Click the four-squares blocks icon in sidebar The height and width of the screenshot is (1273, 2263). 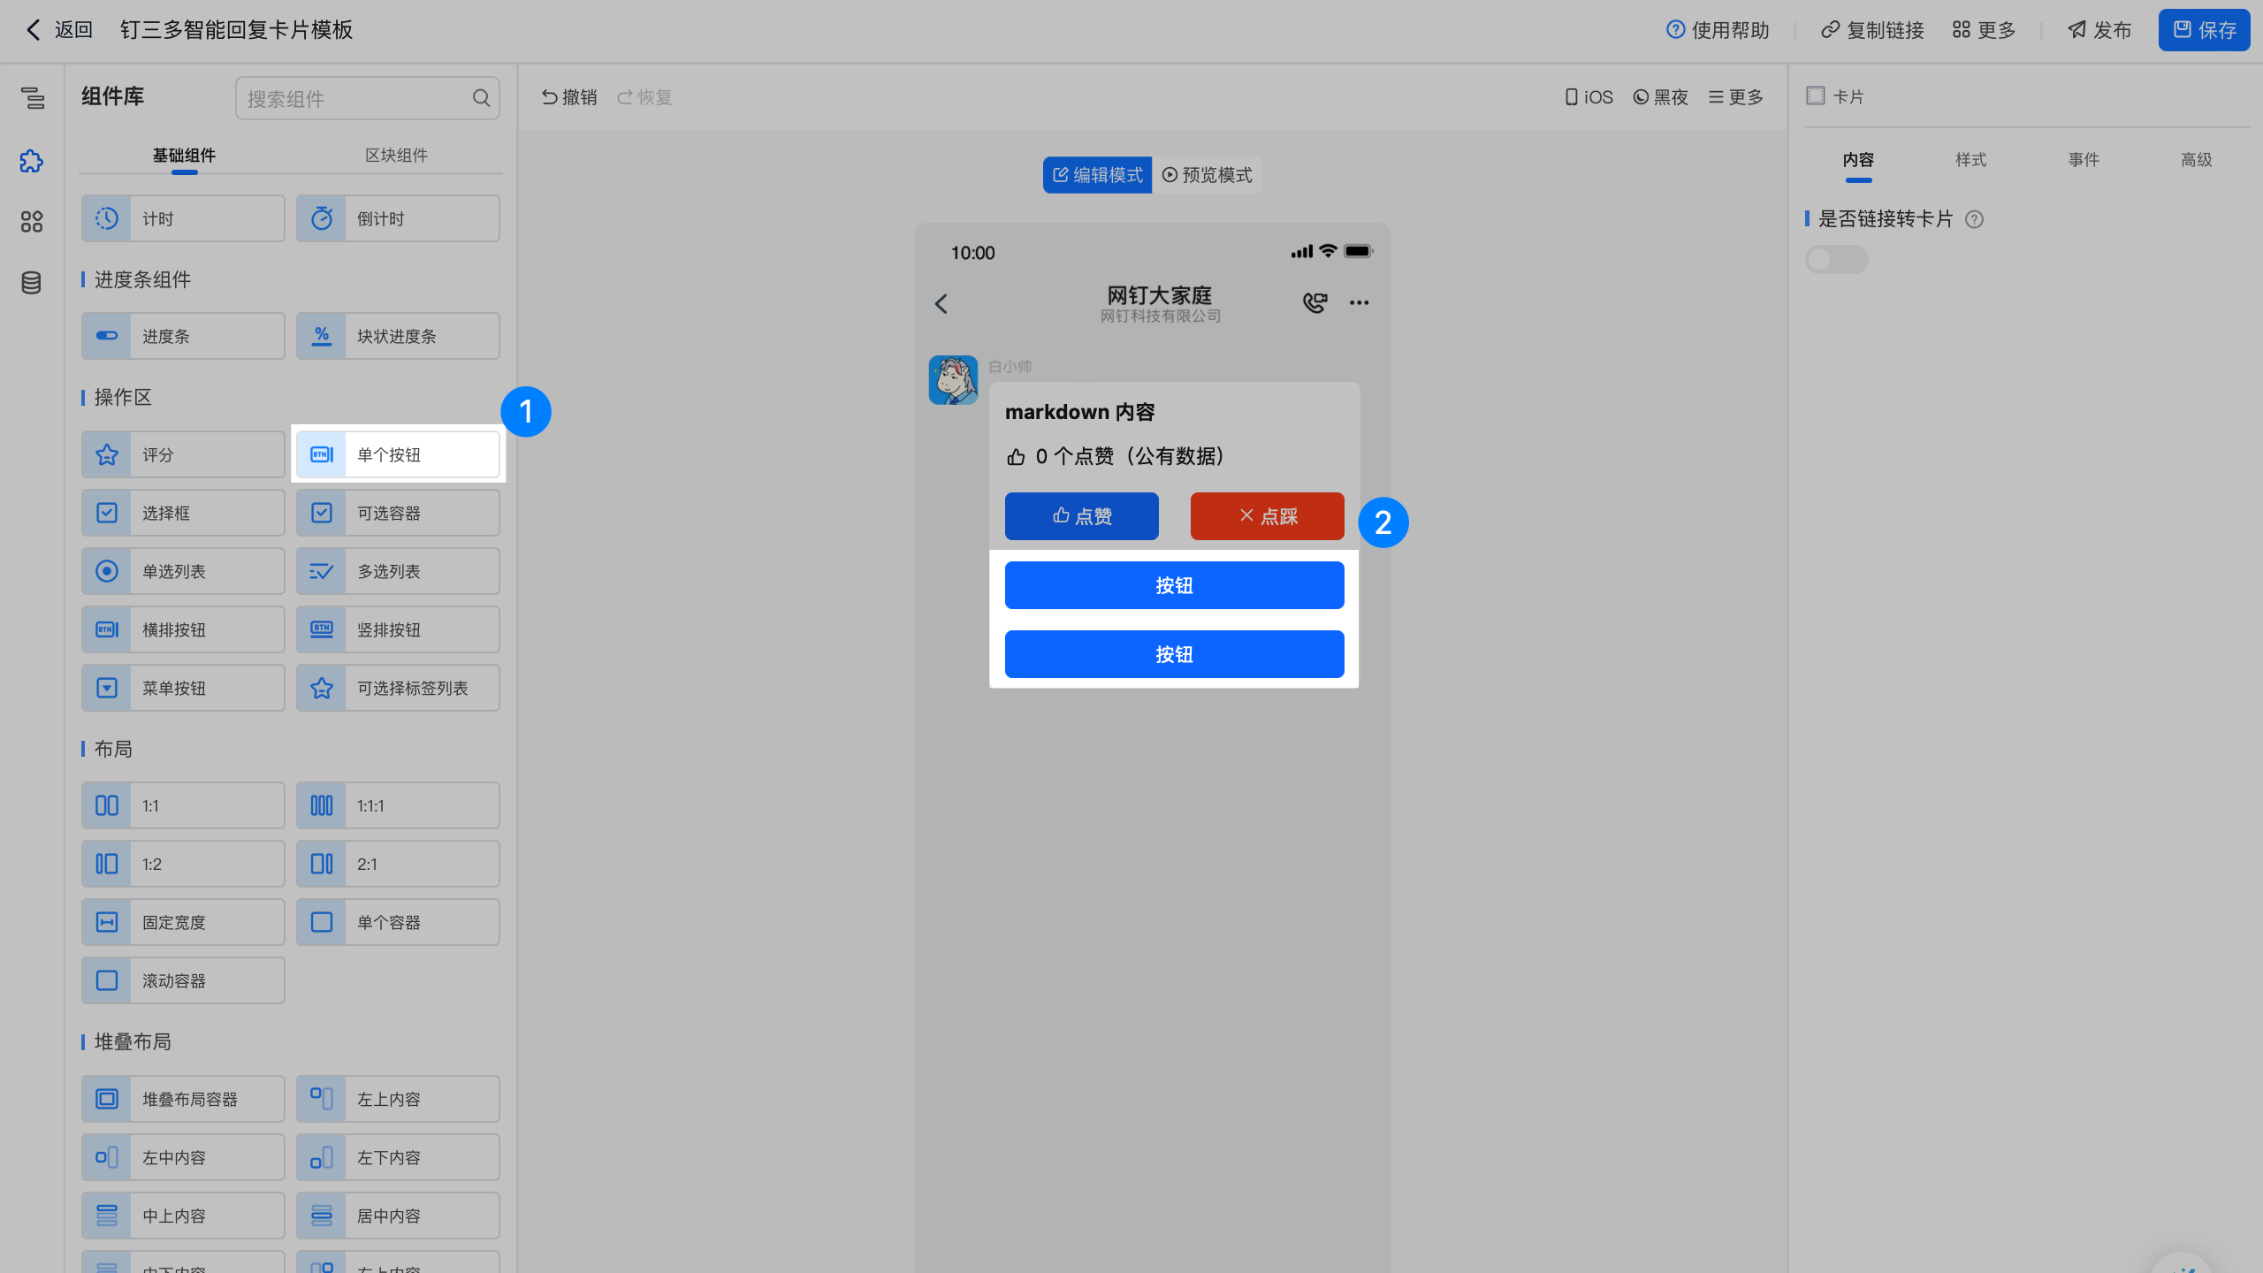[32, 222]
